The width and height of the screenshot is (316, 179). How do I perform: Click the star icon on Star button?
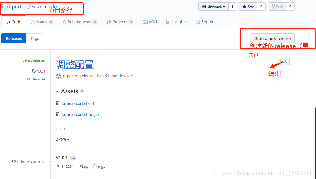coord(244,7)
